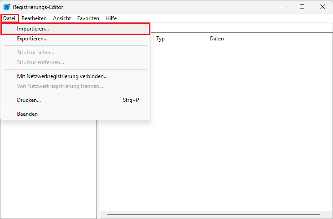Click the Registrierungs-Editor app icon
This screenshot has width=333, height=219.
[x=7, y=7]
